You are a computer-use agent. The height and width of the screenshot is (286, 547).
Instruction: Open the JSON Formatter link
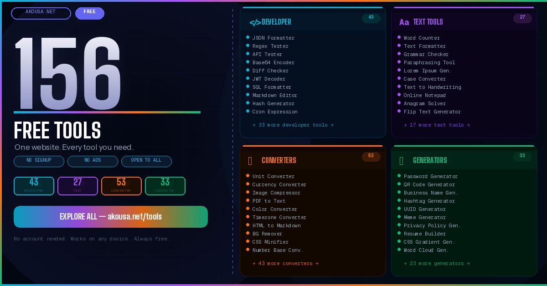tap(273, 38)
